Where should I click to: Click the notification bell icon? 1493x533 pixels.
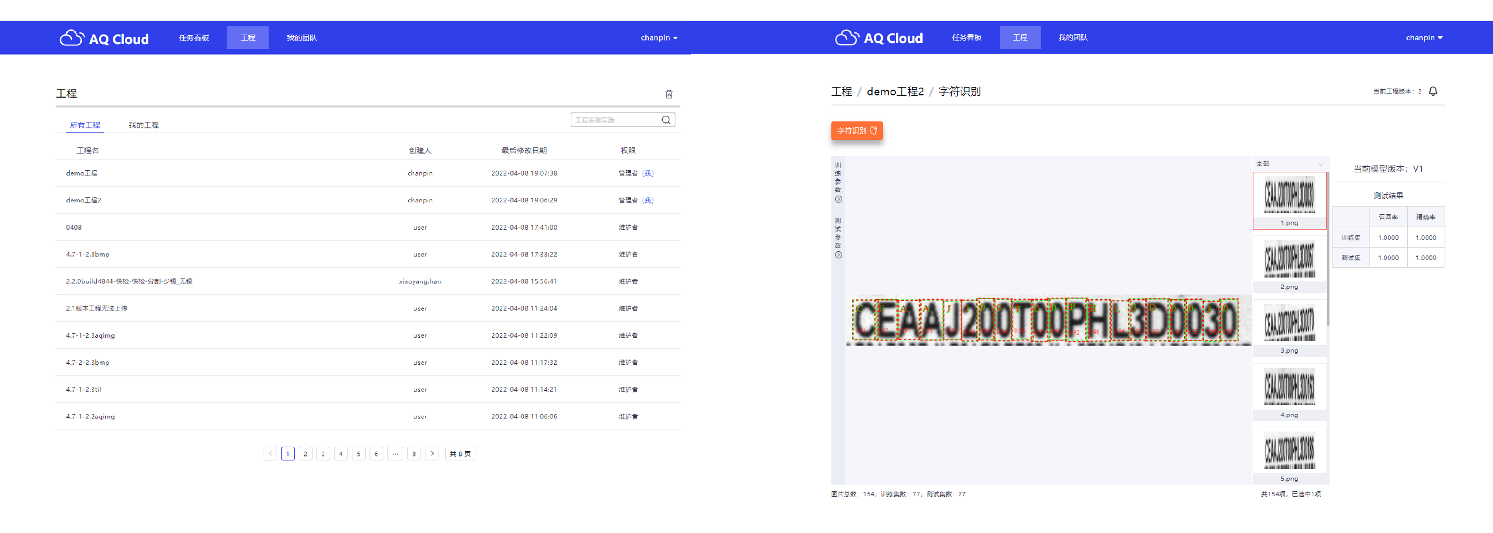click(x=1433, y=92)
